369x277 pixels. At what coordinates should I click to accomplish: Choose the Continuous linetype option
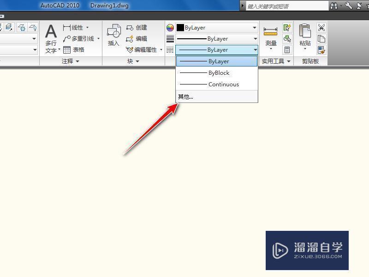pos(217,84)
